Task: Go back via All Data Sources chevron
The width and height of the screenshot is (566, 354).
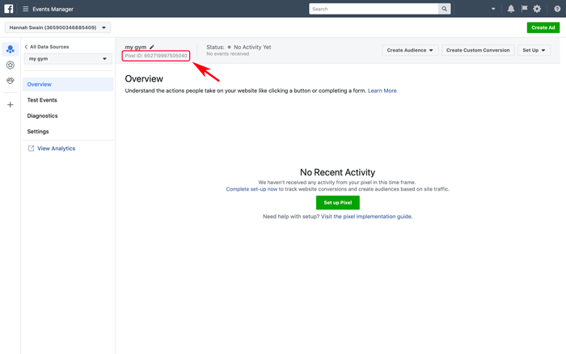Action: [26, 47]
